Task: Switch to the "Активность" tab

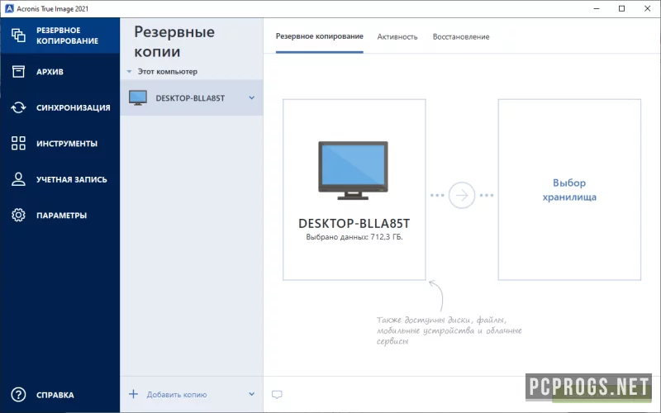Action: click(x=397, y=36)
